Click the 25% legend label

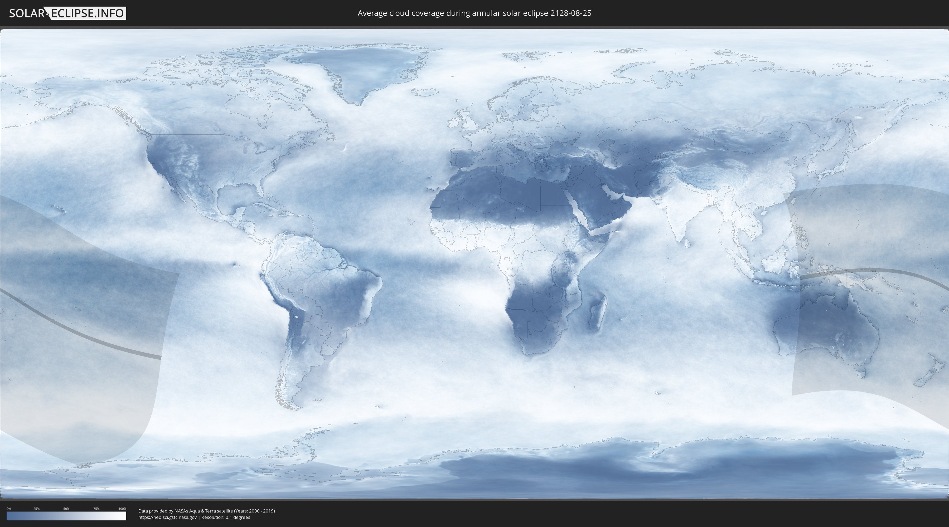tap(36, 509)
